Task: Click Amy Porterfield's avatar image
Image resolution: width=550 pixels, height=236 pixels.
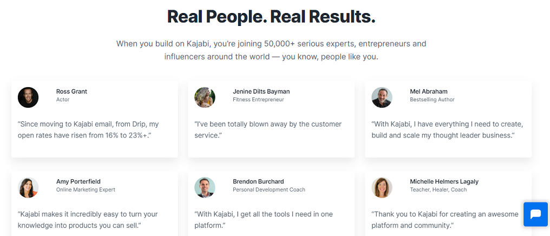Action: tap(28, 188)
